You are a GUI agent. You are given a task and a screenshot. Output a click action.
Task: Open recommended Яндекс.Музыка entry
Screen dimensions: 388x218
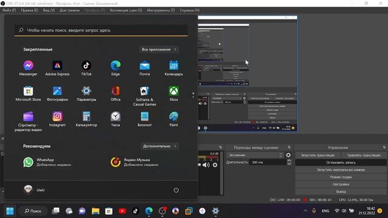point(135,162)
